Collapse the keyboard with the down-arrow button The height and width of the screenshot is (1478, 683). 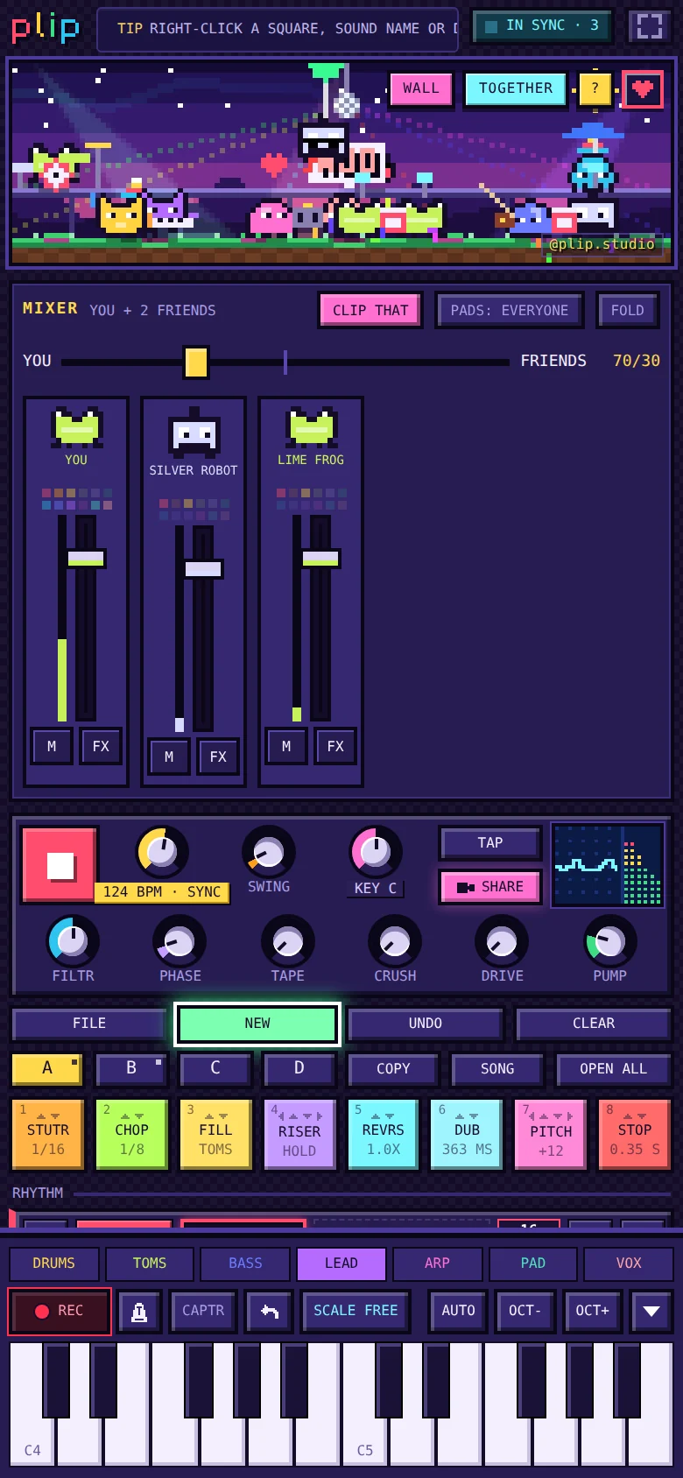pyautogui.click(x=651, y=1311)
